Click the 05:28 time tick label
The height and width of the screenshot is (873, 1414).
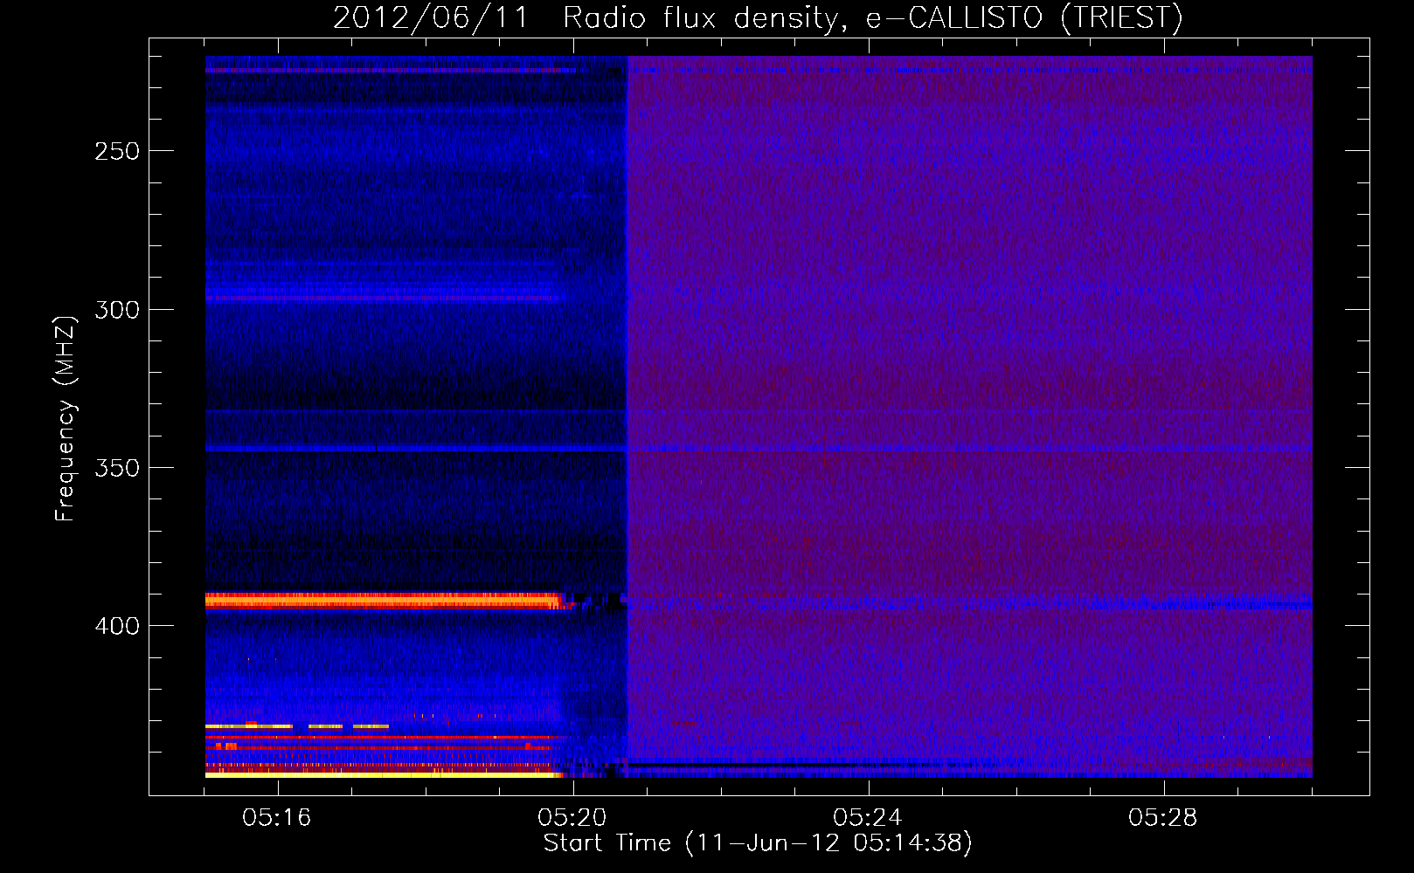1163,818
